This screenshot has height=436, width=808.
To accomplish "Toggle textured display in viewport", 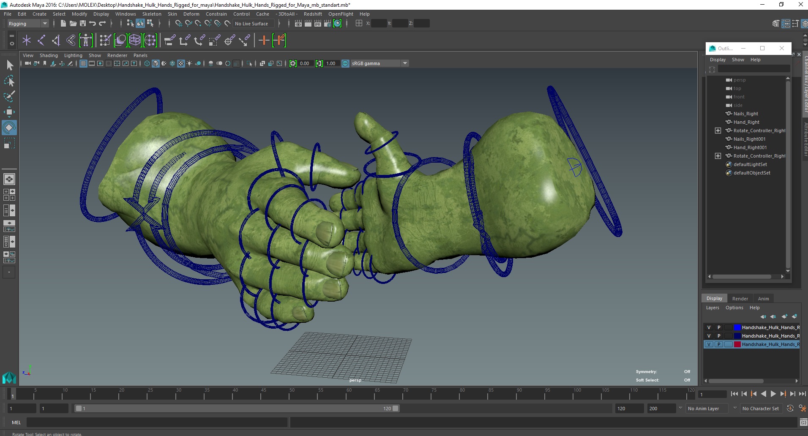I will [181, 63].
